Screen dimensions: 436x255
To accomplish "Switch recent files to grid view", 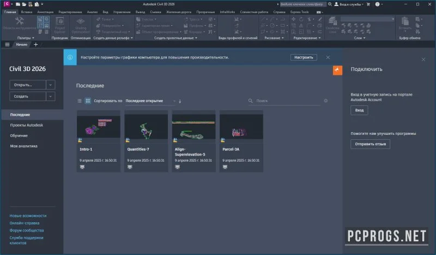I will point(88,101).
